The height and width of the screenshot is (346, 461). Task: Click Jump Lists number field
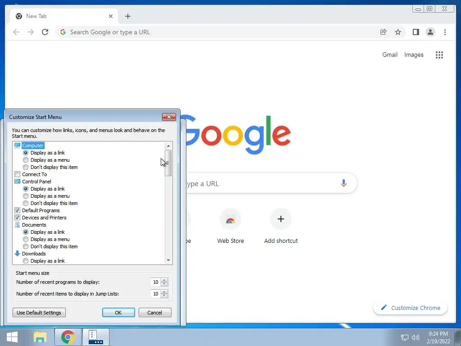click(155, 294)
